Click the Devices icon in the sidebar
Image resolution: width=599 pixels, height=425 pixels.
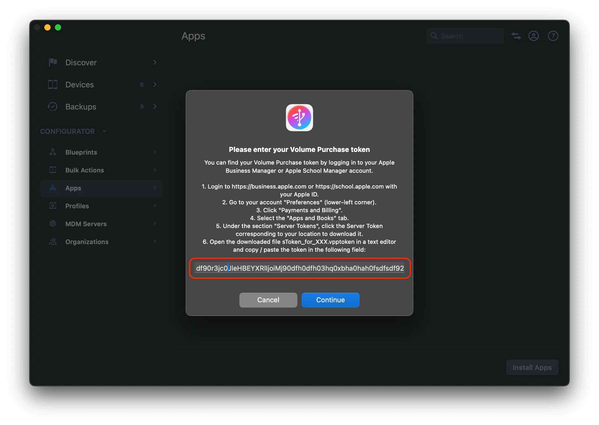(x=52, y=85)
